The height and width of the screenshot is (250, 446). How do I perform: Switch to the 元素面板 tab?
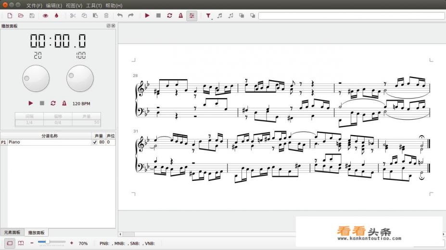click(x=12, y=232)
